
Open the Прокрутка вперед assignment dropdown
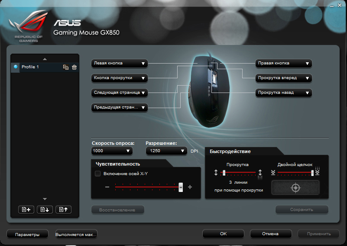(x=284, y=78)
